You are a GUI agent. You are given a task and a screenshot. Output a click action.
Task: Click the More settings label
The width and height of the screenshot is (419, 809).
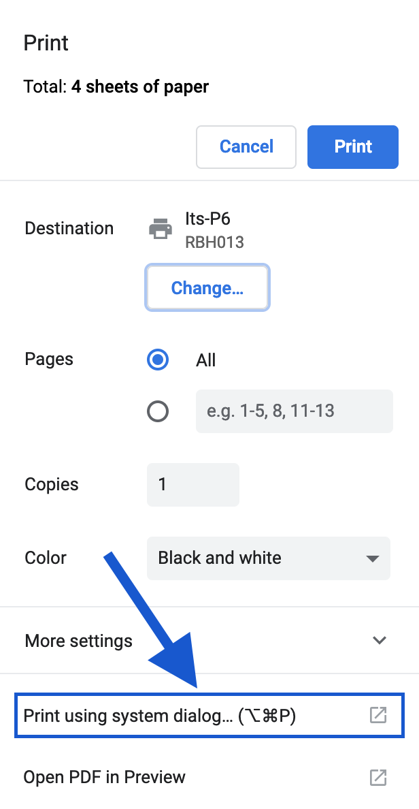pos(78,641)
